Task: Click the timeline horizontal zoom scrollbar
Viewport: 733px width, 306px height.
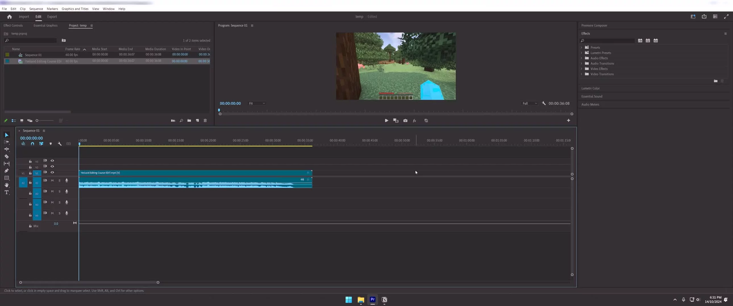Action: pyautogui.click(x=89, y=282)
